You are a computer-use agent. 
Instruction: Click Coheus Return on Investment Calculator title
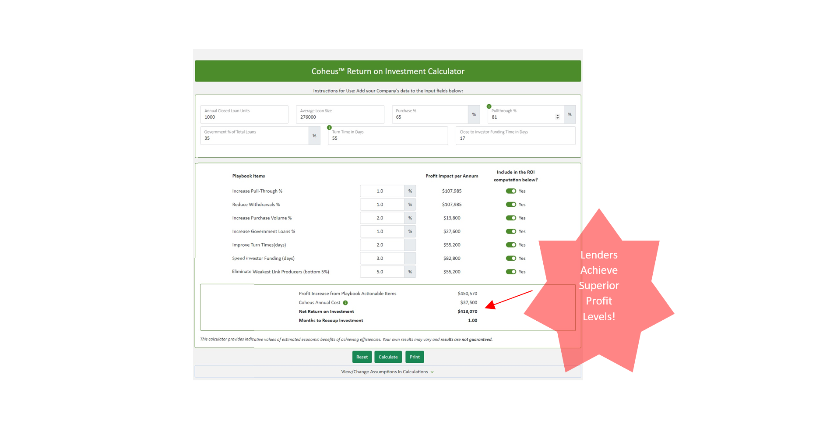(x=388, y=71)
